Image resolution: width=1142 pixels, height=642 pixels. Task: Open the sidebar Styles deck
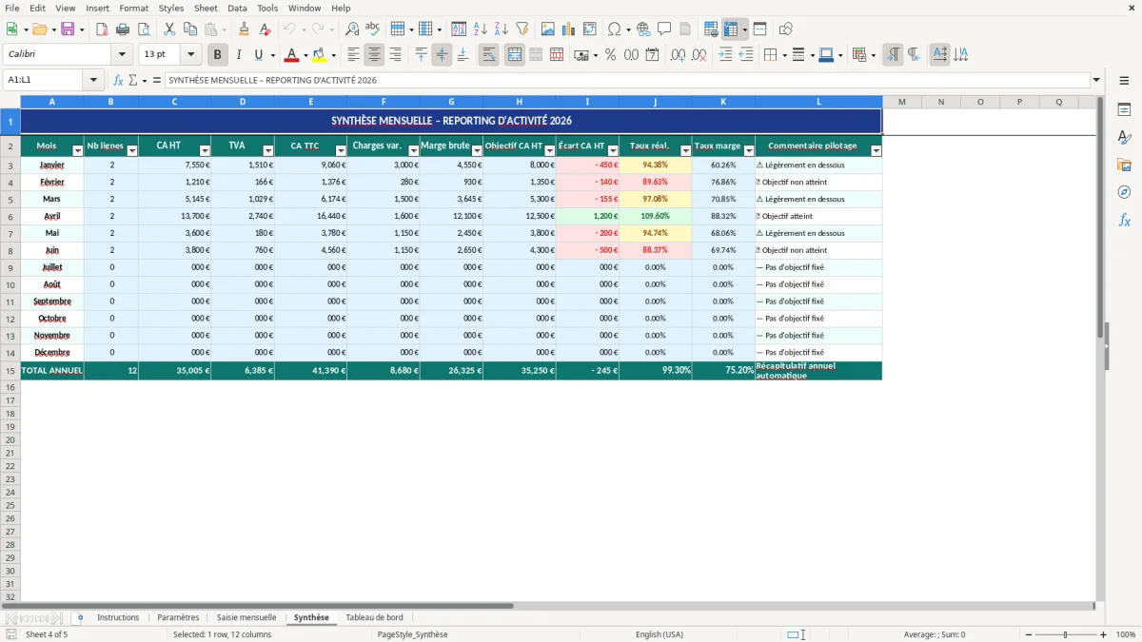(x=1124, y=138)
